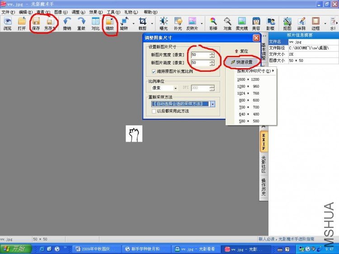The width and height of the screenshot is (339, 254).
Task: Select the 缩放 resize tool
Action: tap(110, 23)
